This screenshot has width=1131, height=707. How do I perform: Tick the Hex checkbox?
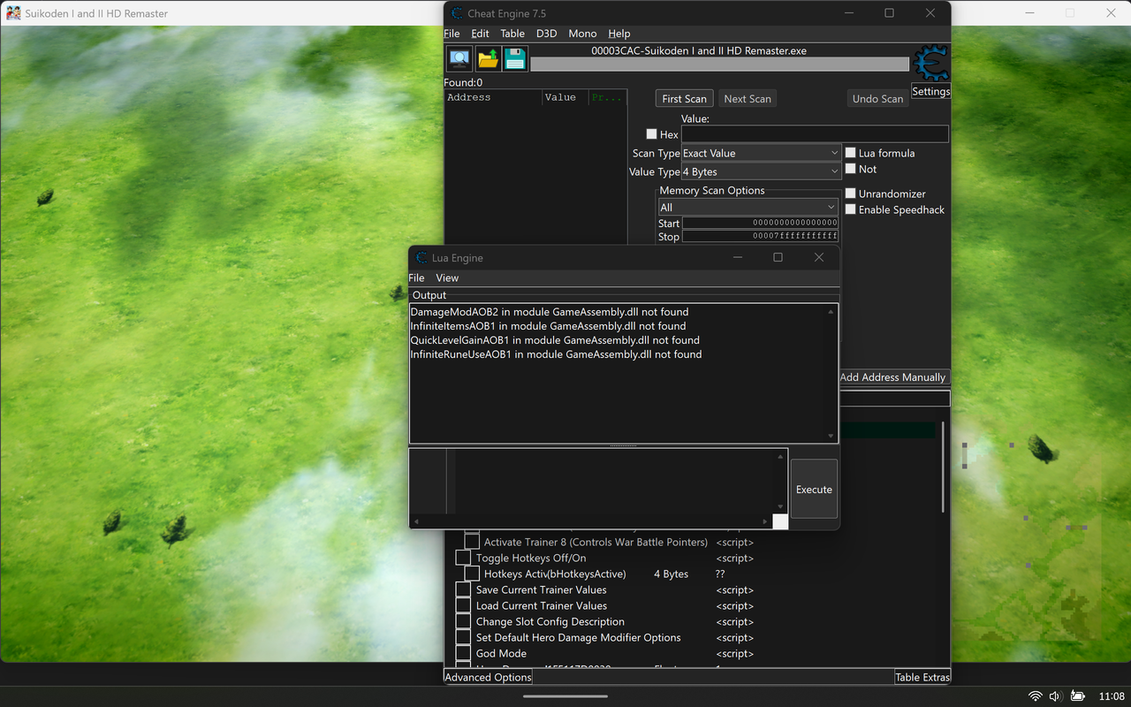point(652,134)
